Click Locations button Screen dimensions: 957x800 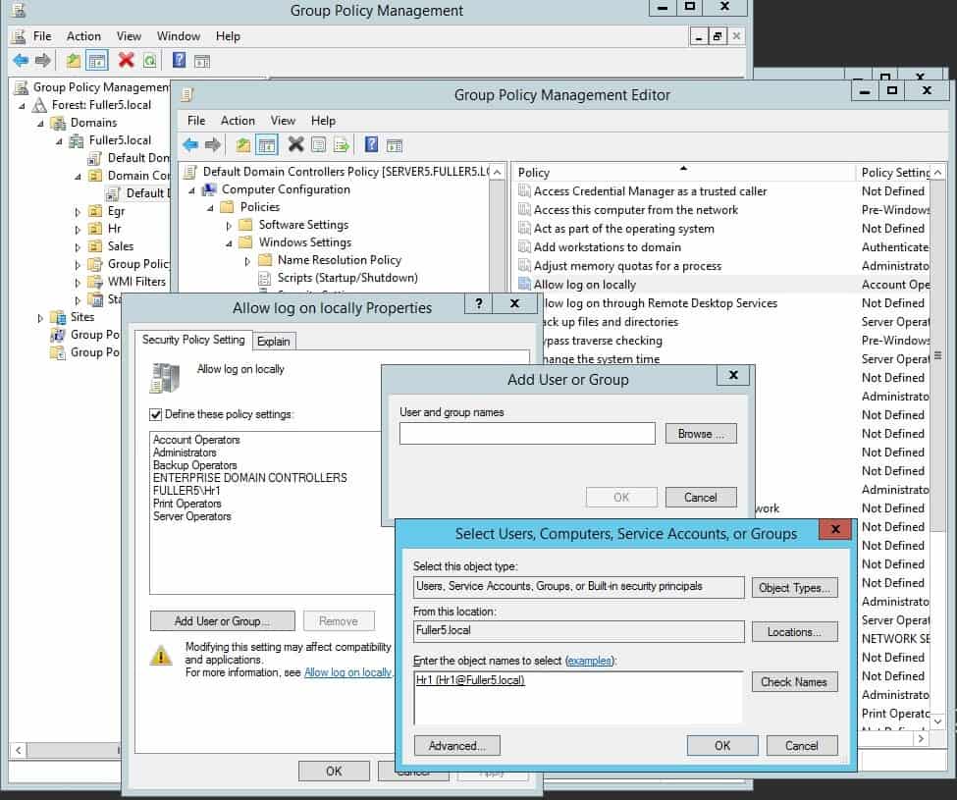(x=794, y=632)
